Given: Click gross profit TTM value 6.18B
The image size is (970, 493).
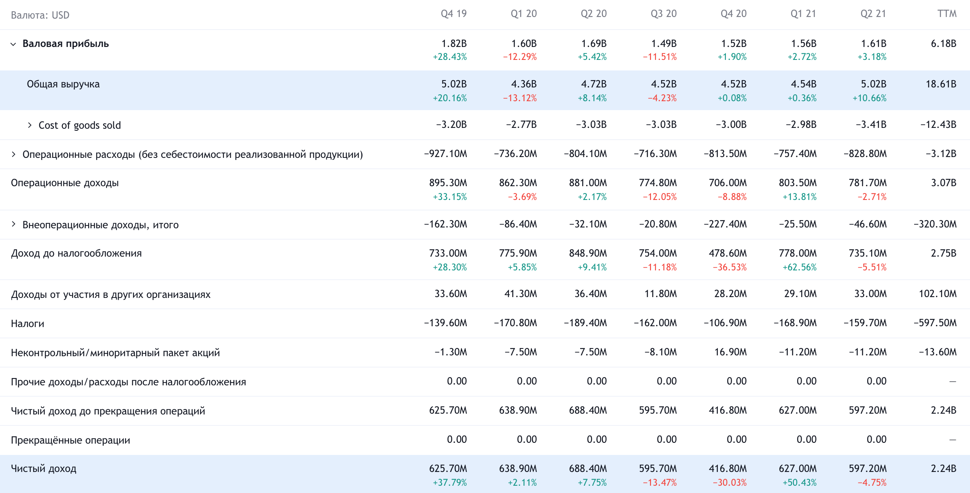Looking at the screenshot, I should (943, 44).
